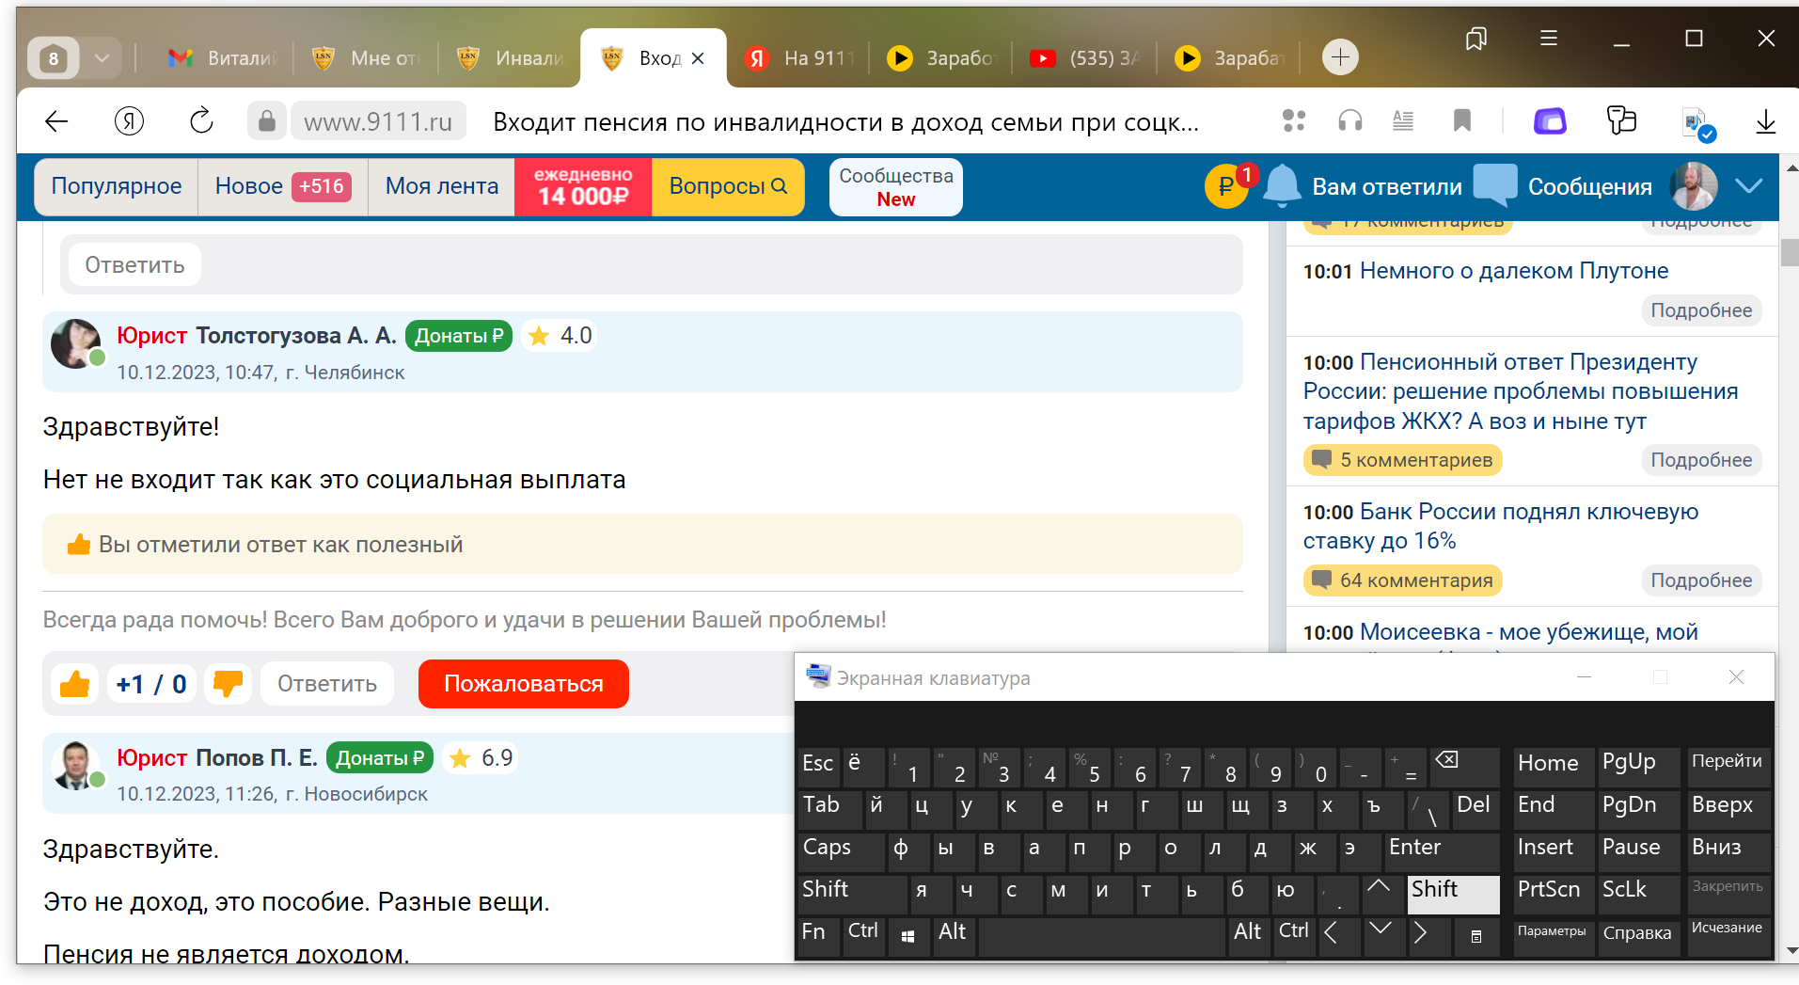
Task: Toggle the highlighted right Shift key
Action: (x=1452, y=892)
